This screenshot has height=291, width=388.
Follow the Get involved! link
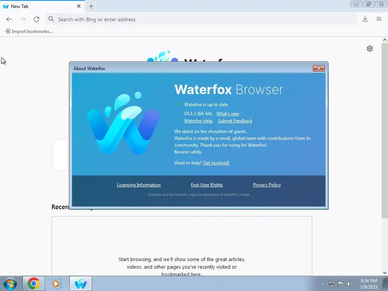pos(216,163)
